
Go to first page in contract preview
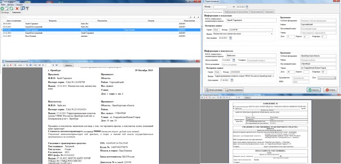coord(40,65)
